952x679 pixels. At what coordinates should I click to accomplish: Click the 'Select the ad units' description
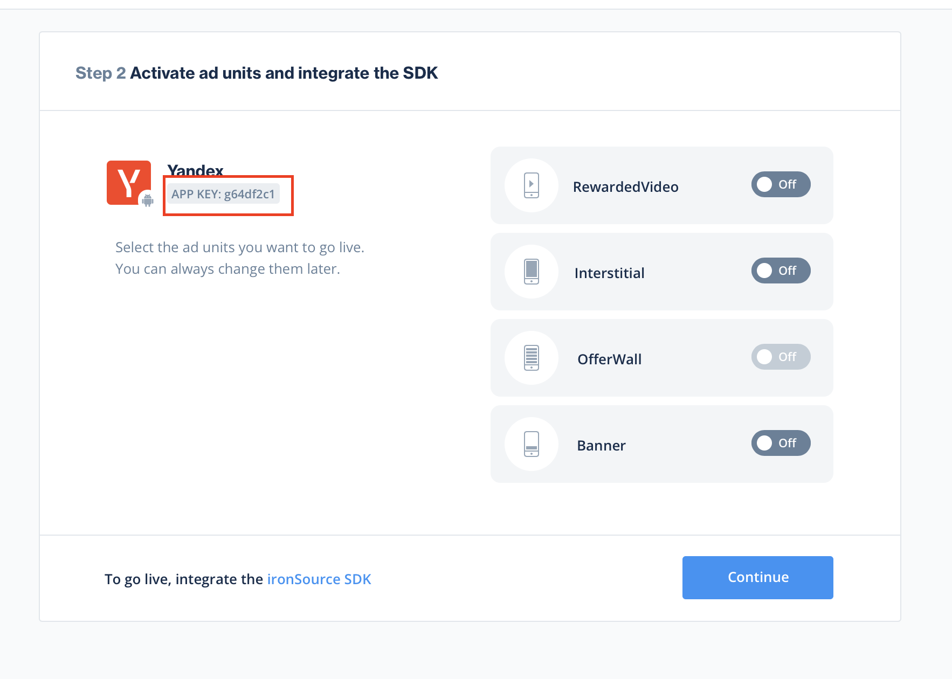click(x=239, y=258)
